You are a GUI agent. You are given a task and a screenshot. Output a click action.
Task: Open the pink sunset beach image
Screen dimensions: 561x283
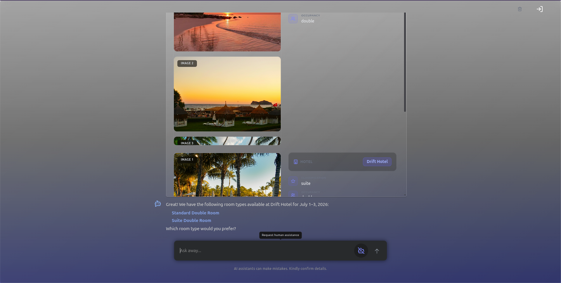tap(227, 32)
